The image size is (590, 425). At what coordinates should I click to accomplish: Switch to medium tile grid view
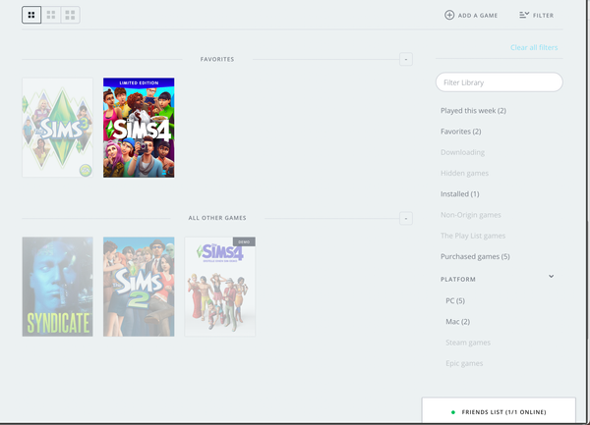coord(51,15)
